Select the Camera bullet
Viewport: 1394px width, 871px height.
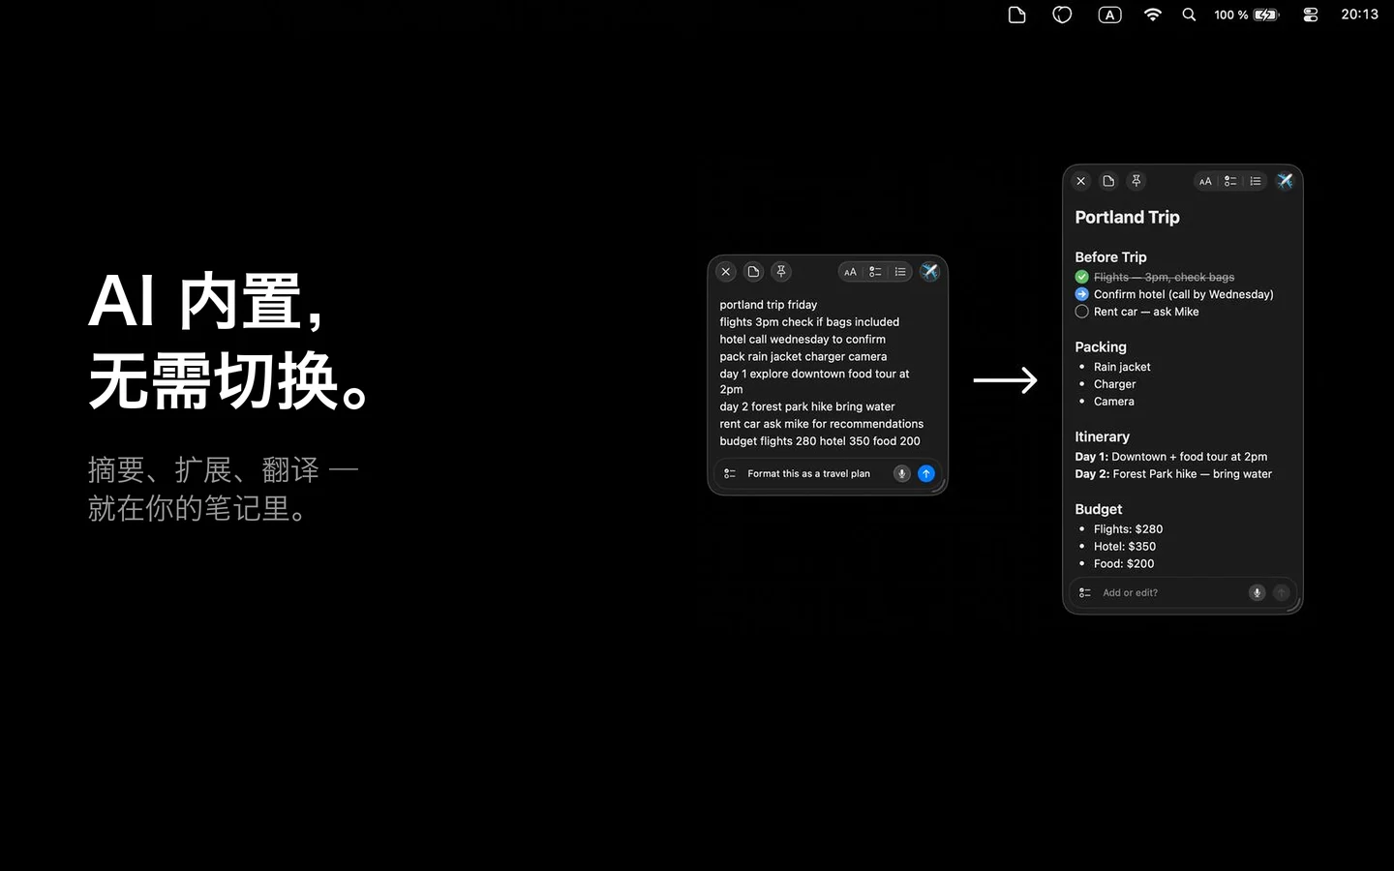[1113, 402]
